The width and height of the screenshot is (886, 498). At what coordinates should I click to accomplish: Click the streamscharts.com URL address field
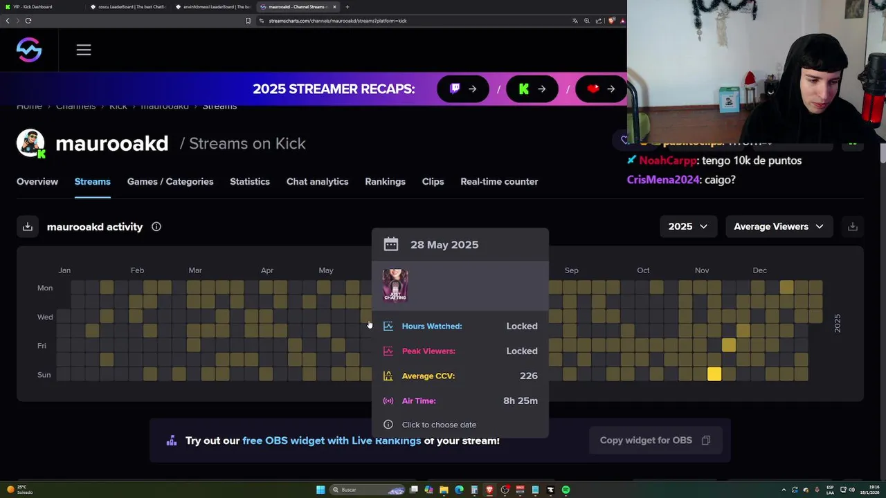338,21
